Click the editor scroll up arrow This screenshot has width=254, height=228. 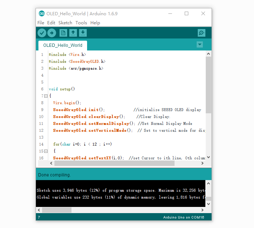[209, 54]
